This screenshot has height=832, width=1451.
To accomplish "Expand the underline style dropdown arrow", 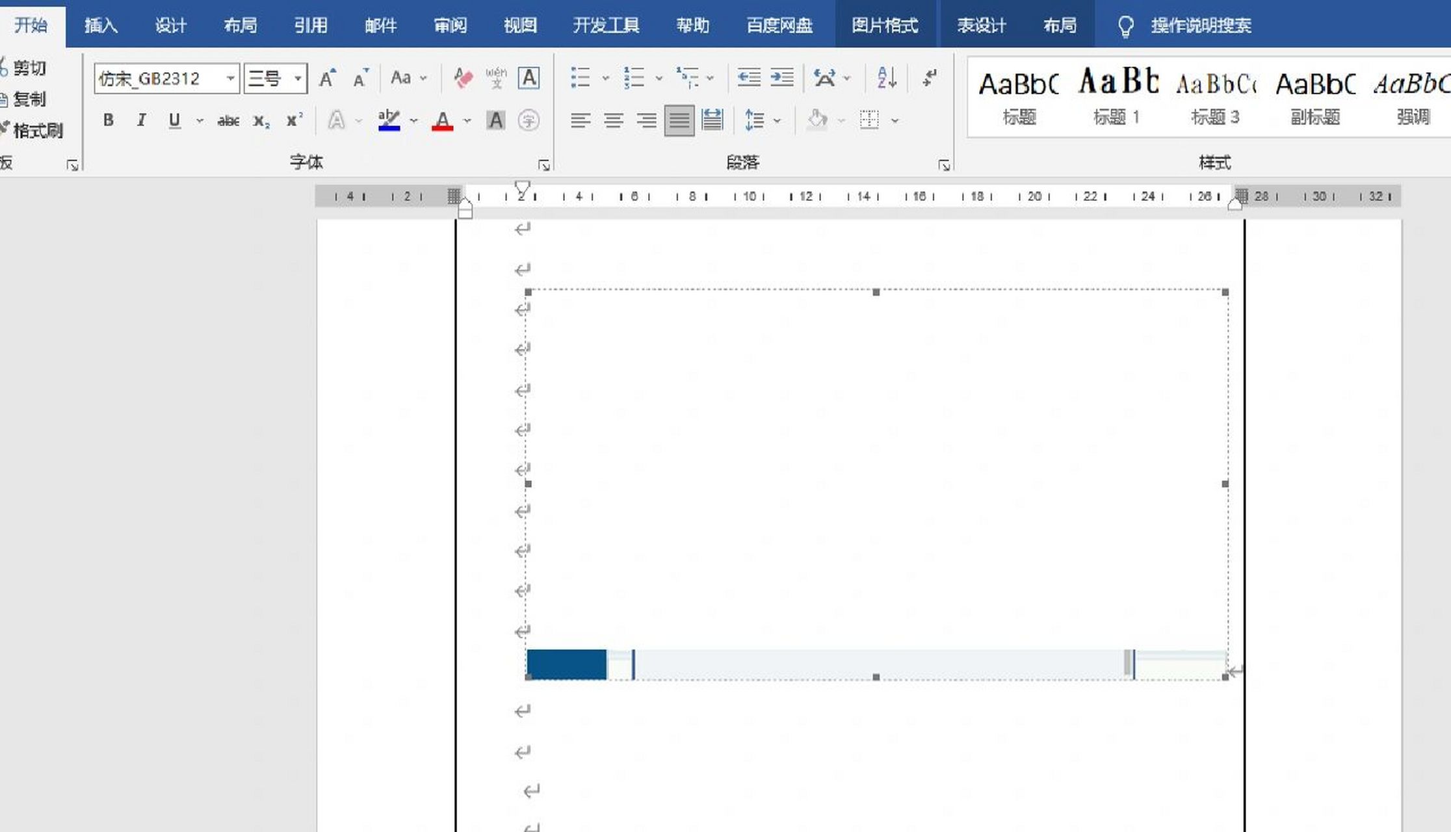I will (200, 121).
